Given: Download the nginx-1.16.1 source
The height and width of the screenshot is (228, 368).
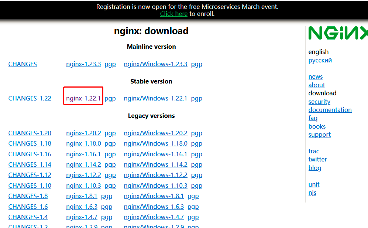Looking at the screenshot, I should 83,154.
